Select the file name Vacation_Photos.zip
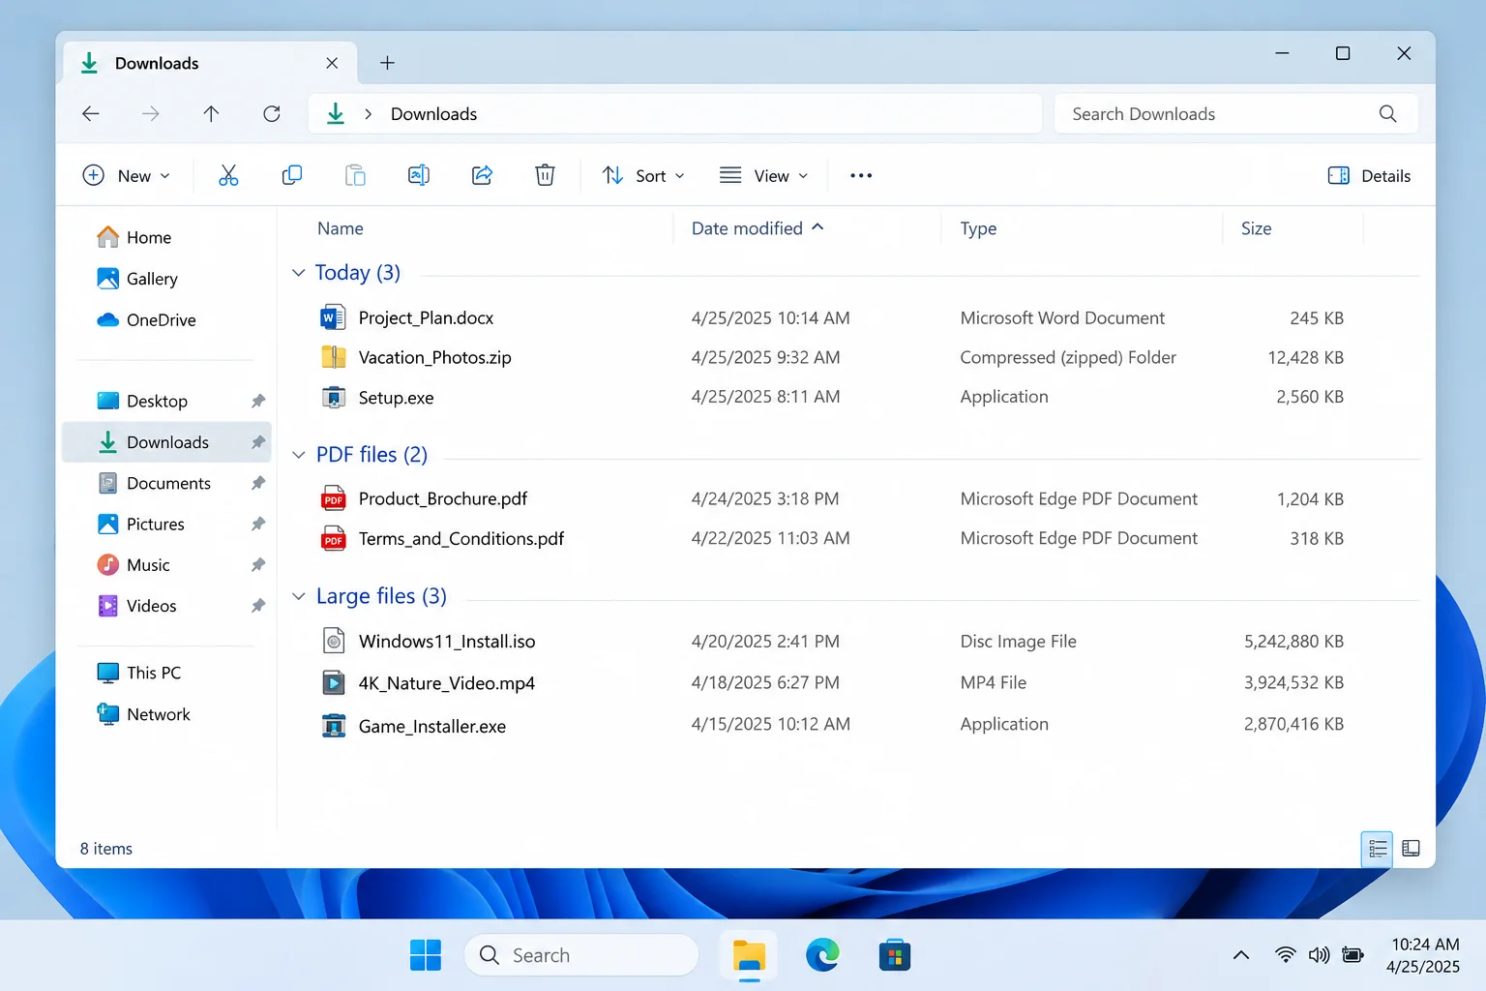This screenshot has width=1486, height=991. click(434, 357)
